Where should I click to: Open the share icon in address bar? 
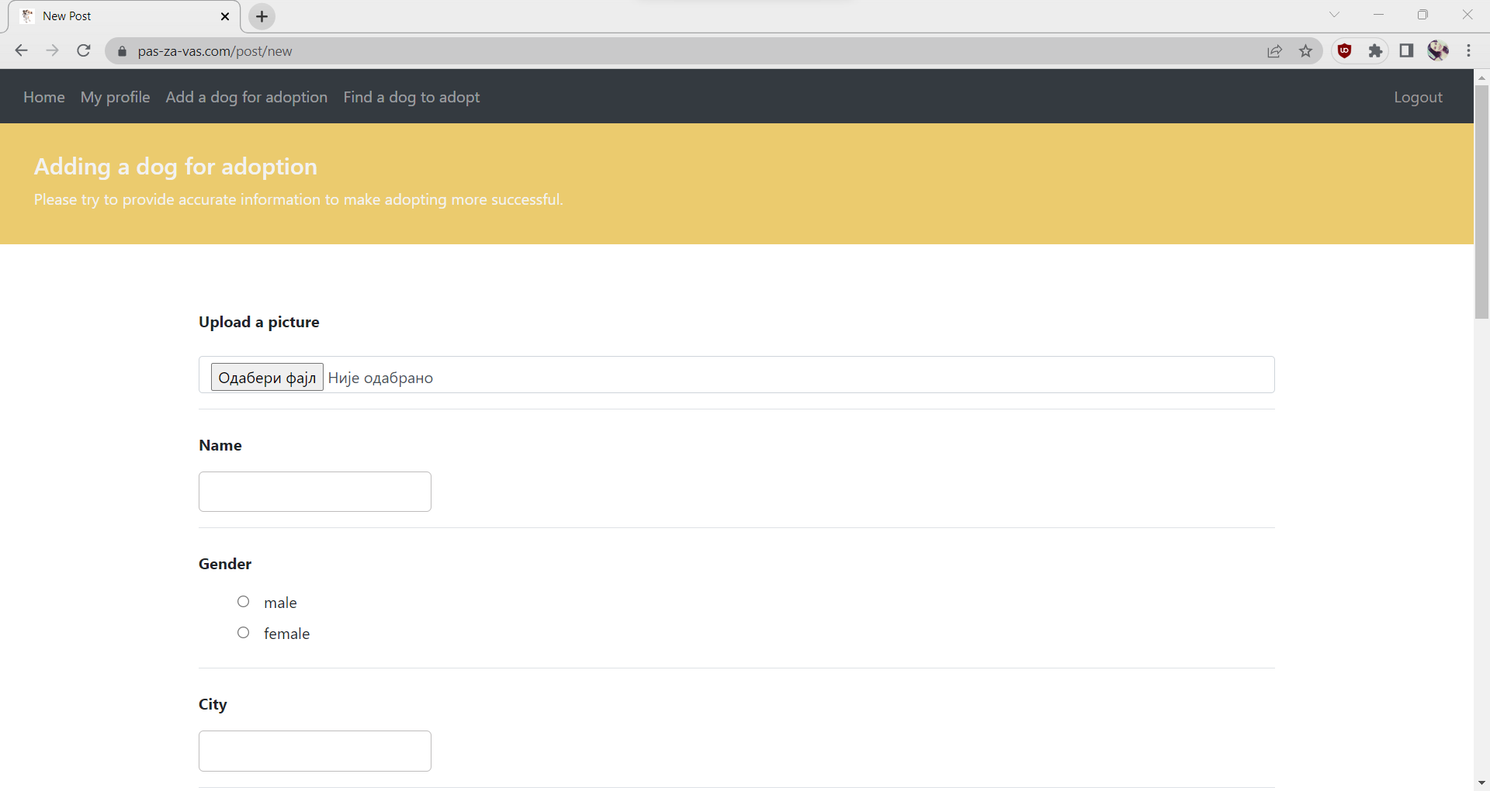1275,50
